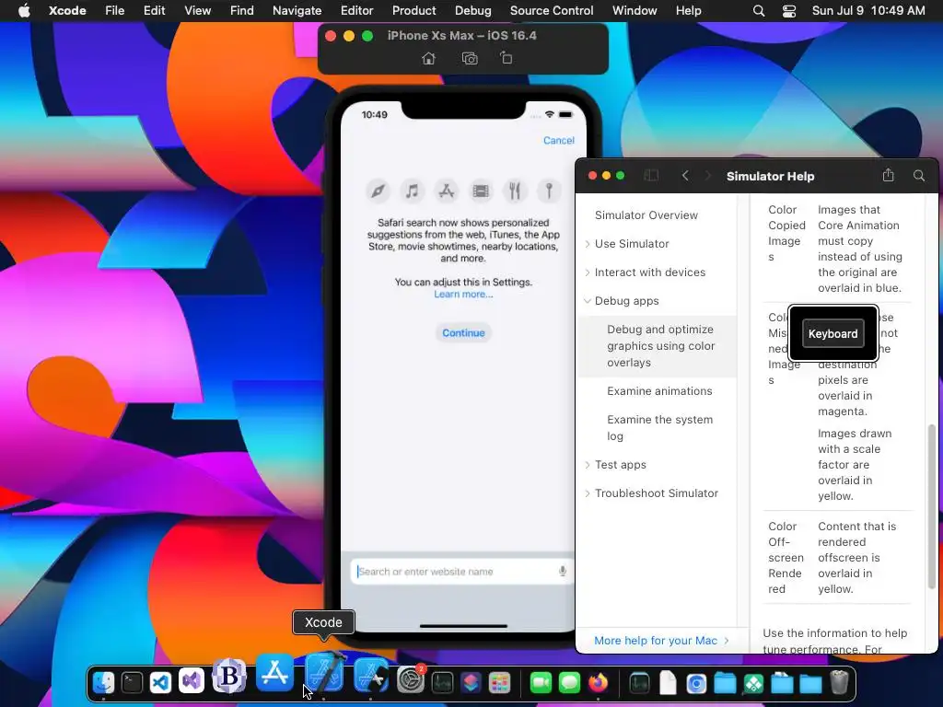This screenshot has width=943, height=707.
Task: Click the Search or enter website name field
Action: tap(460, 571)
